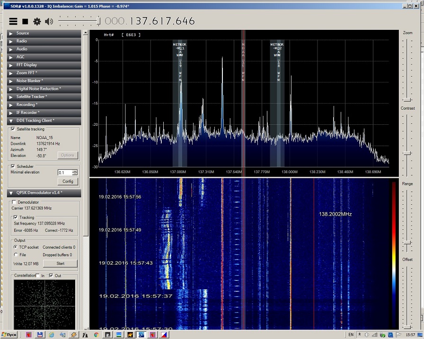This screenshot has width=424, height=339.
Task: Open Chrome from the taskbar
Action: [x=96, y=335]
